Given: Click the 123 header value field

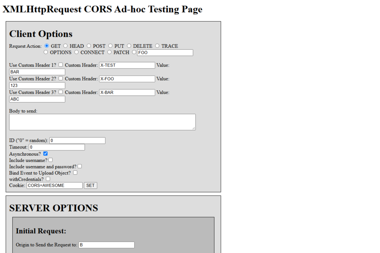Looking at the screenshot, I should coord(37,85).
